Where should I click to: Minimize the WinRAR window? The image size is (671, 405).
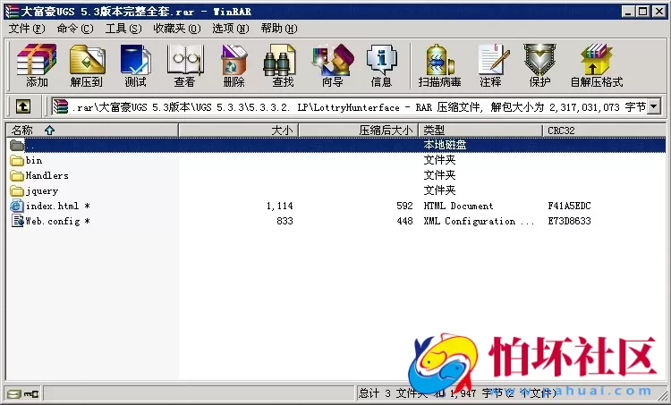pos(628,12)
